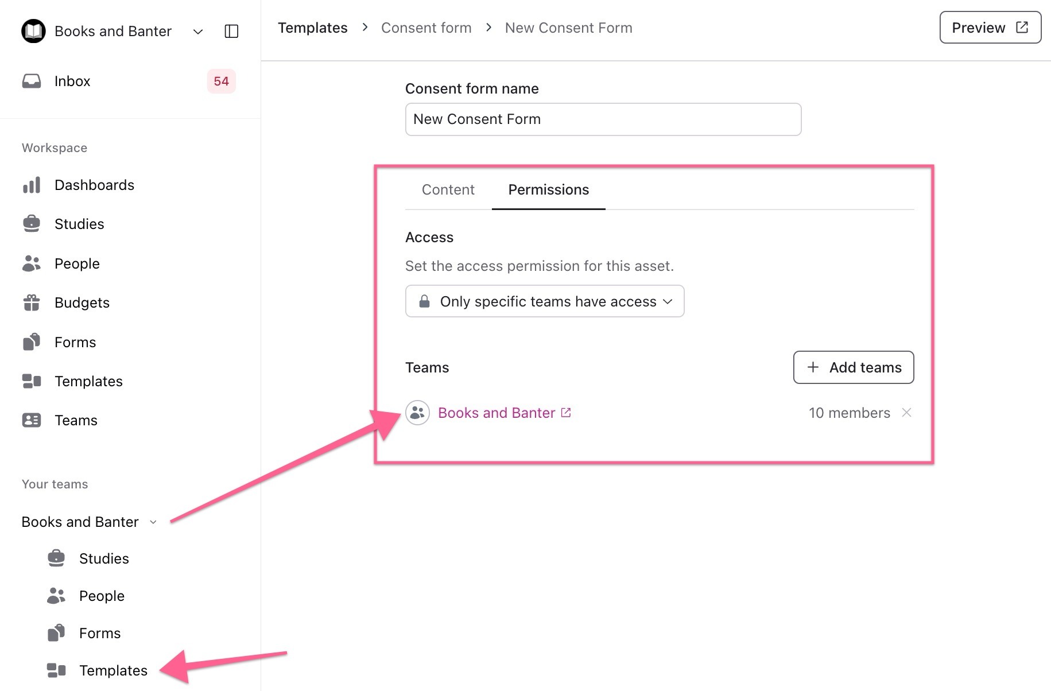
Task: Click the workspace Forms documents icon
Action: click(32, 342)
